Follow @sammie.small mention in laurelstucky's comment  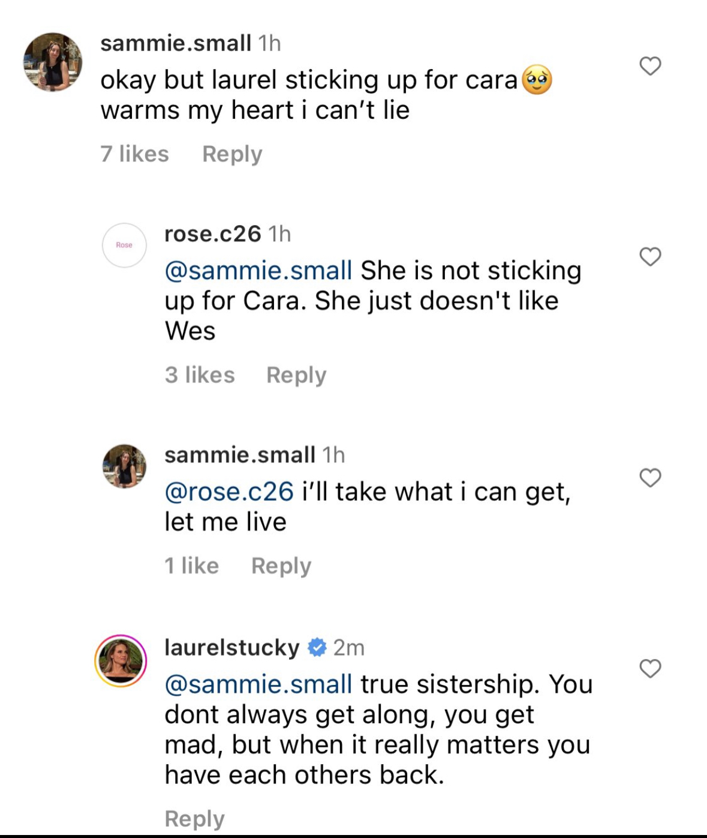click(x=258, y=684)
